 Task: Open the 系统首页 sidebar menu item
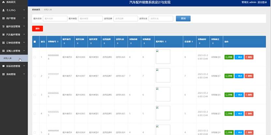pyautogui.click(x=14, y=2)
